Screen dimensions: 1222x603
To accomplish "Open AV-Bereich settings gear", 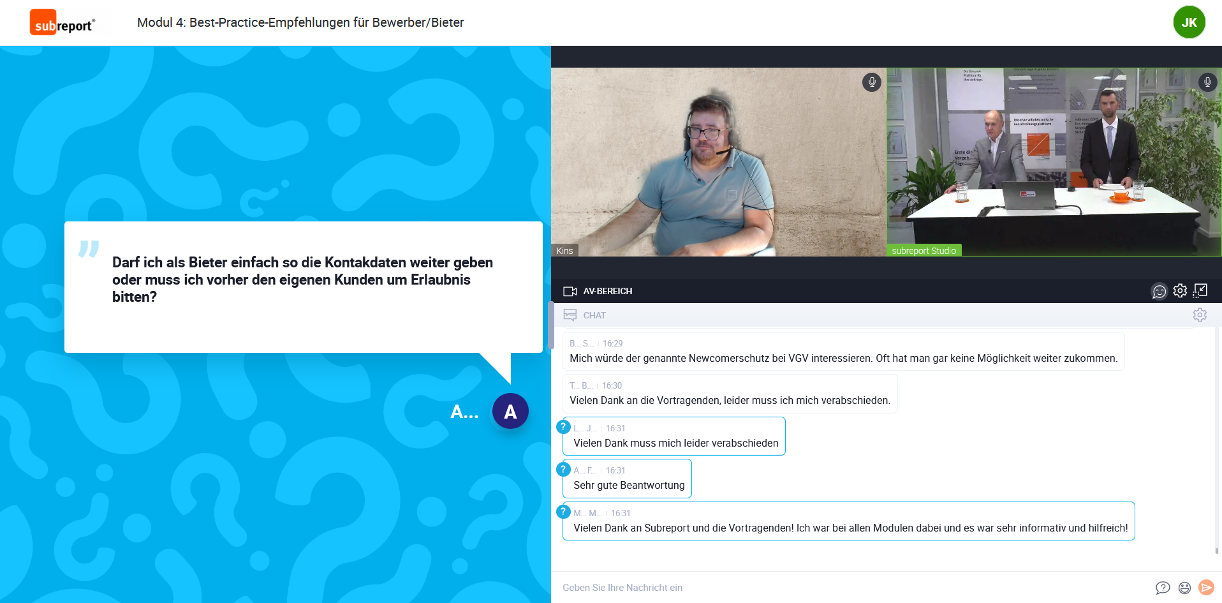I will pyautogui.click(x=1180, y=291).
